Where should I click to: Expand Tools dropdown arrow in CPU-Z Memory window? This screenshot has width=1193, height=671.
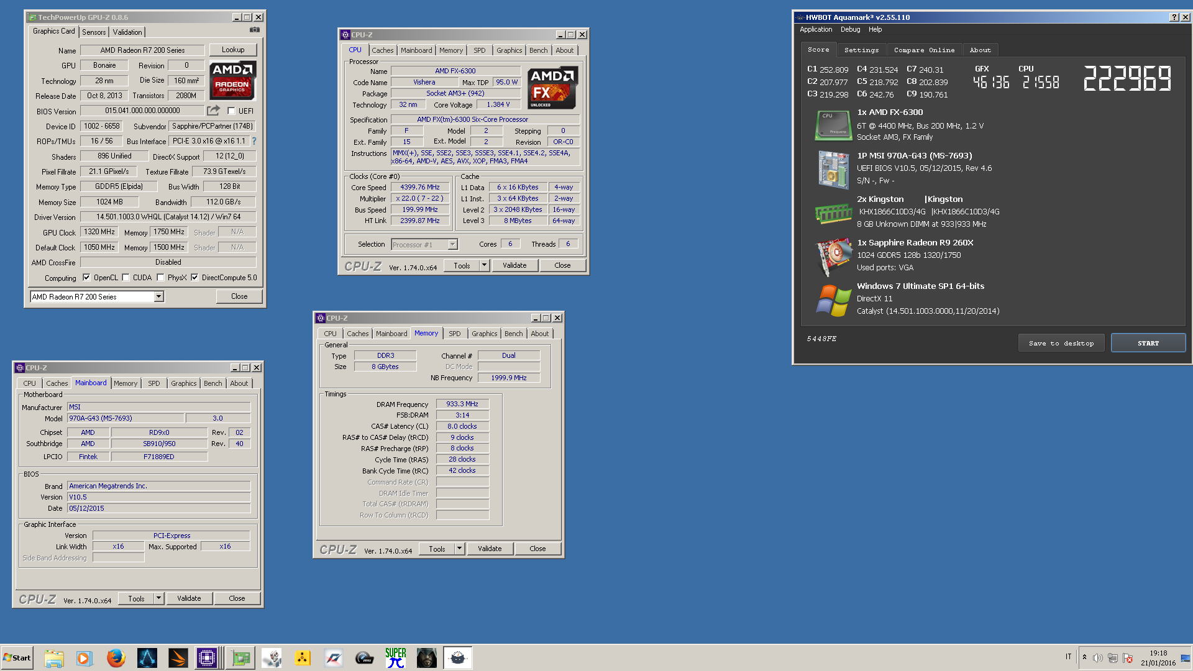(459, 549)
